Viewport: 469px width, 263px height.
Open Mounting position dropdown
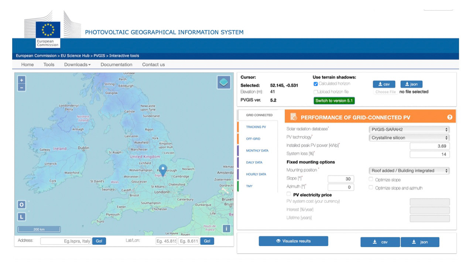409,171
